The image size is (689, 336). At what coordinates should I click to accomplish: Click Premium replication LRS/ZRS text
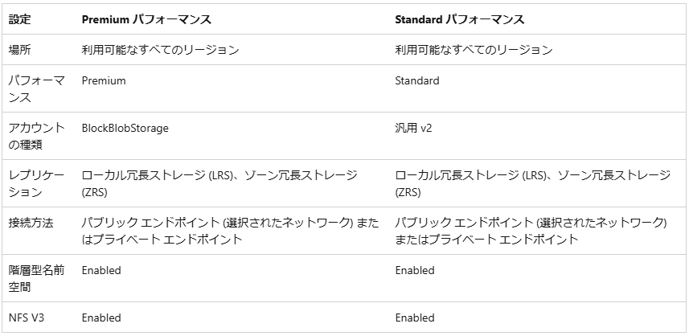219,184
